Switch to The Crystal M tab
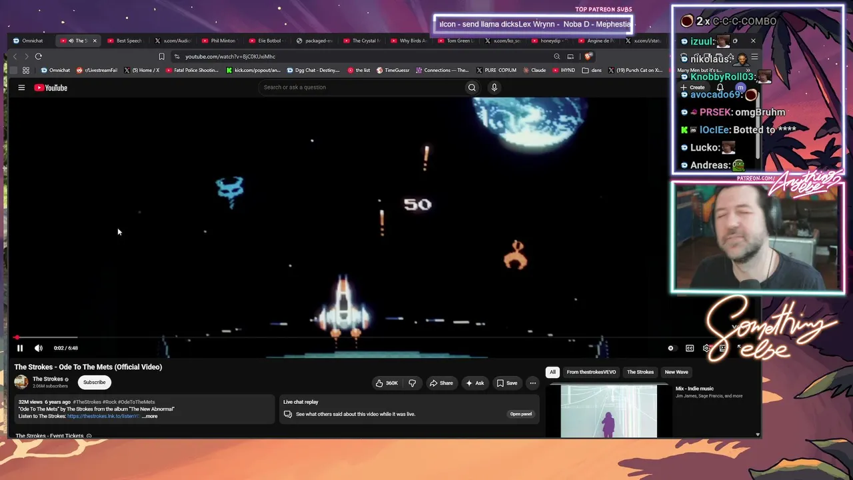The height and width of the screenshot is (480, 853). (361, 41)
